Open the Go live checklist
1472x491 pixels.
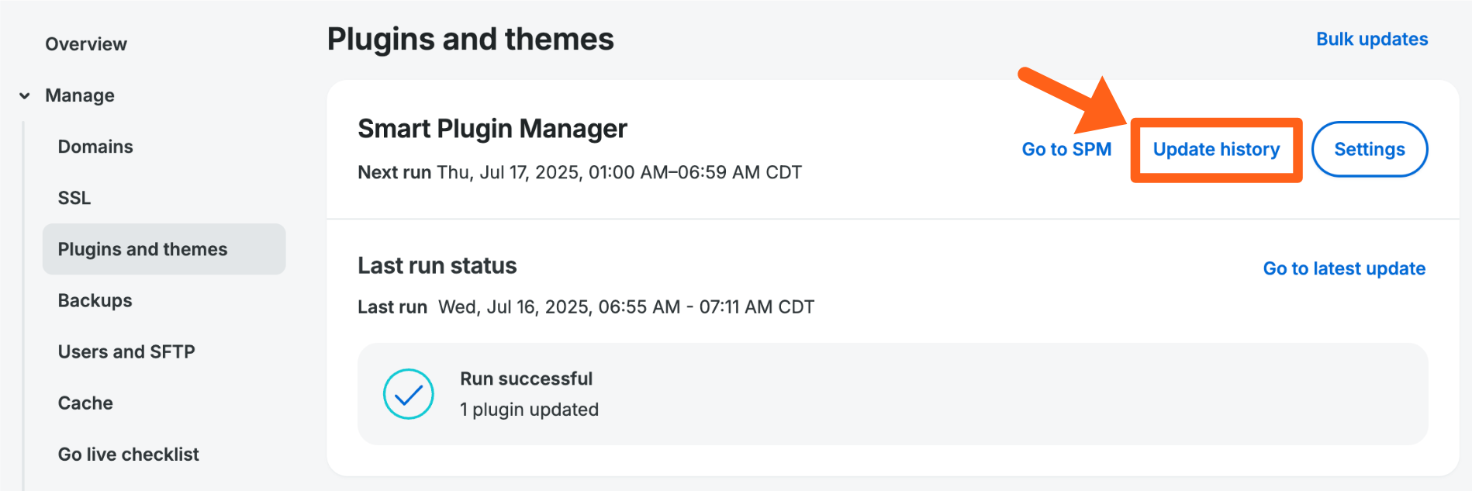pos(129,454)
